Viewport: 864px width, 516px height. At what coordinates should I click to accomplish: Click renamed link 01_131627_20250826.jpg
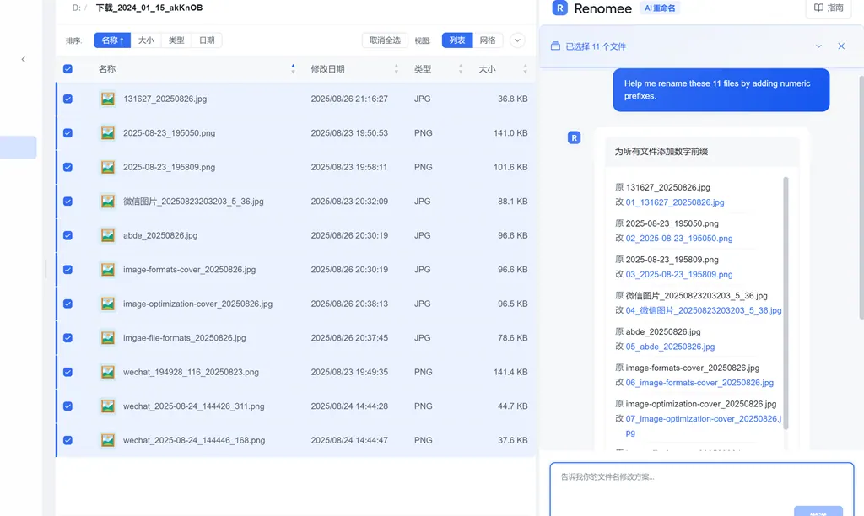point(675,202)
